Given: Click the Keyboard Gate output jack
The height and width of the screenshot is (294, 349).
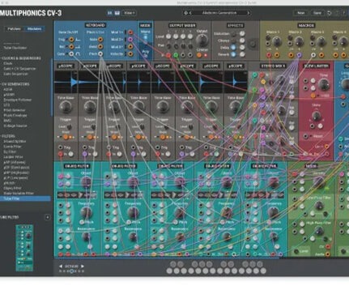Looking at the screenshot, I should 71,53.
